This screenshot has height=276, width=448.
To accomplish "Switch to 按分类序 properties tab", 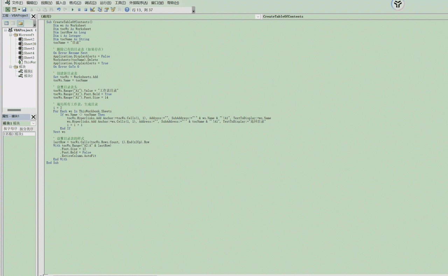I will click(x=26, y=129).
